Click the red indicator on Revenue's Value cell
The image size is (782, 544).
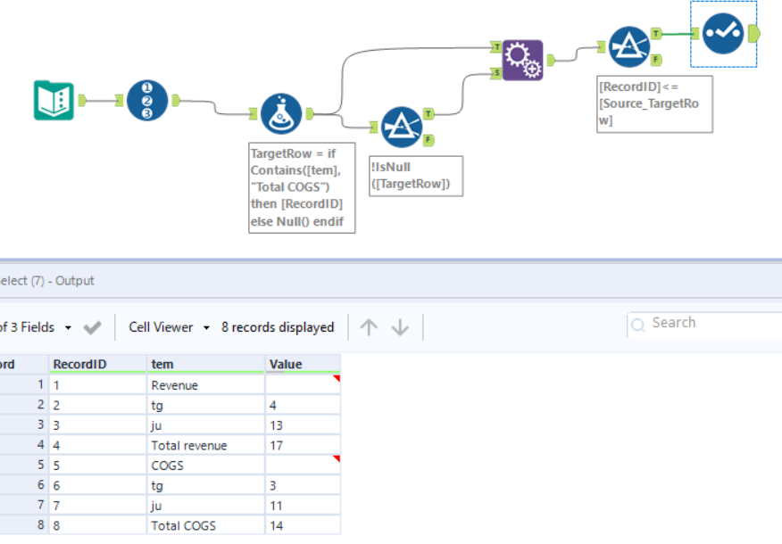pos(336,379)
